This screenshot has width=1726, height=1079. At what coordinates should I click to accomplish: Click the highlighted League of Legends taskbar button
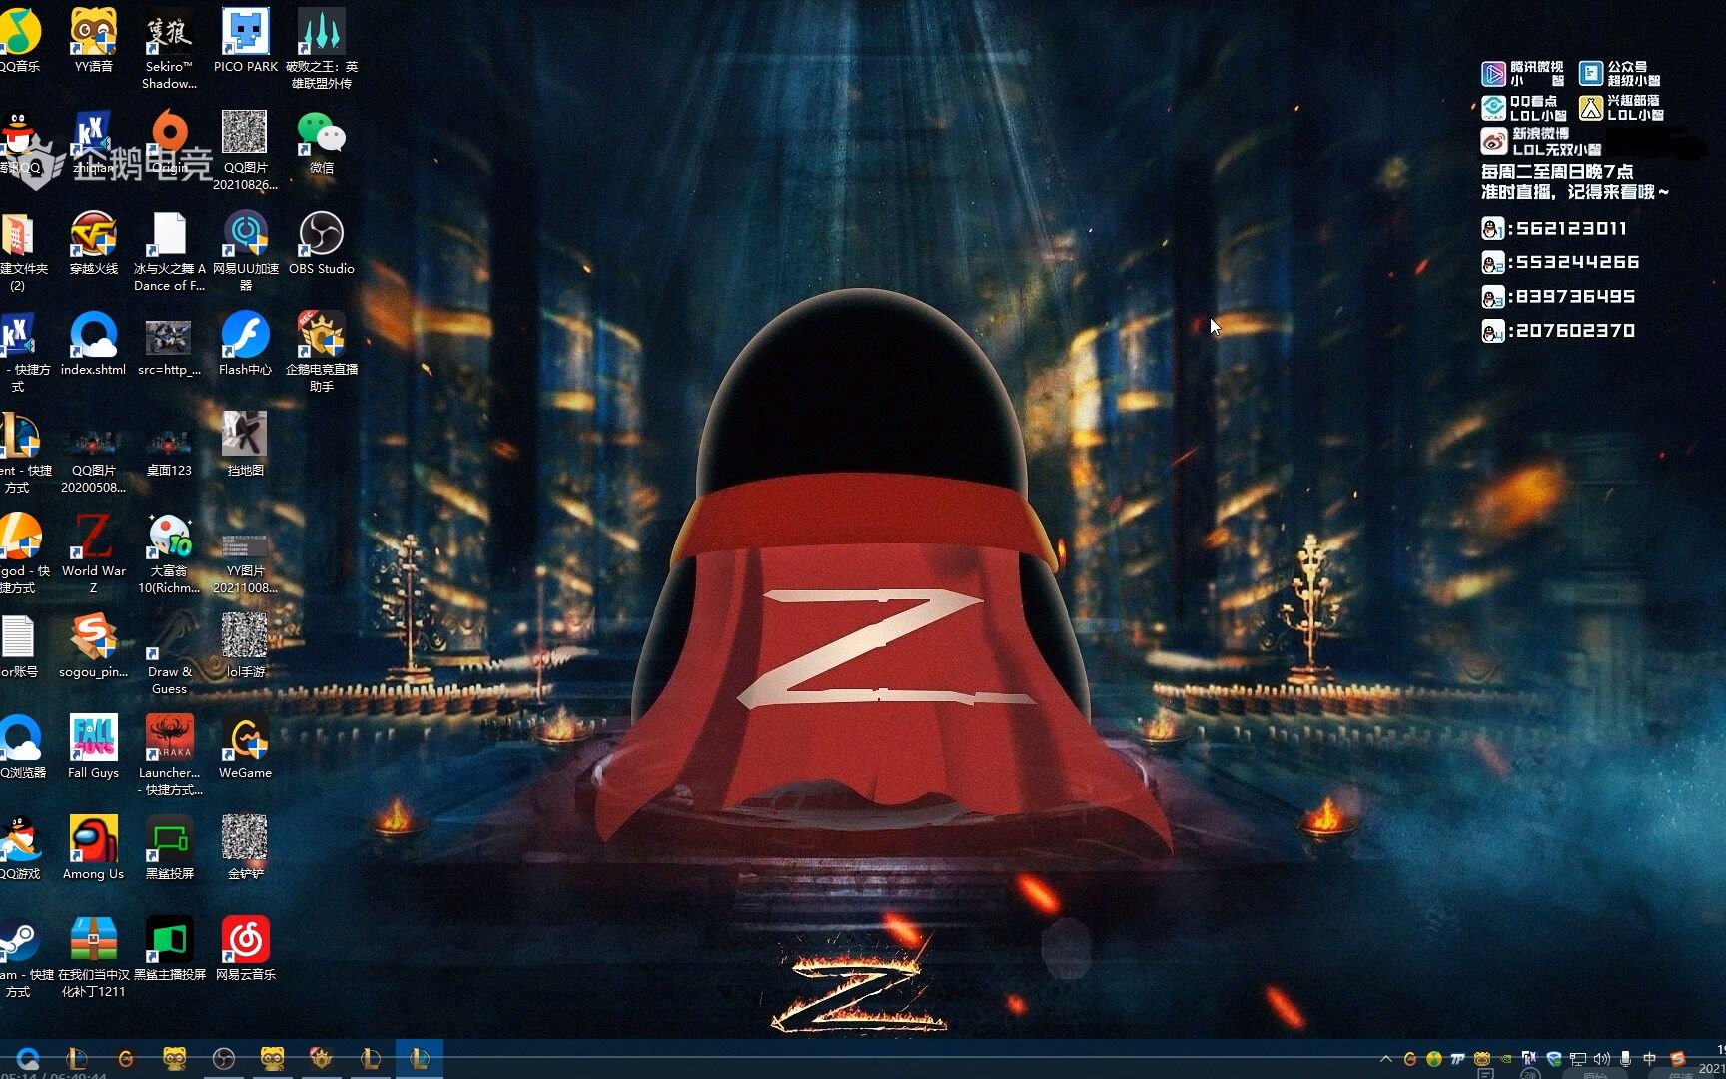419,1059
